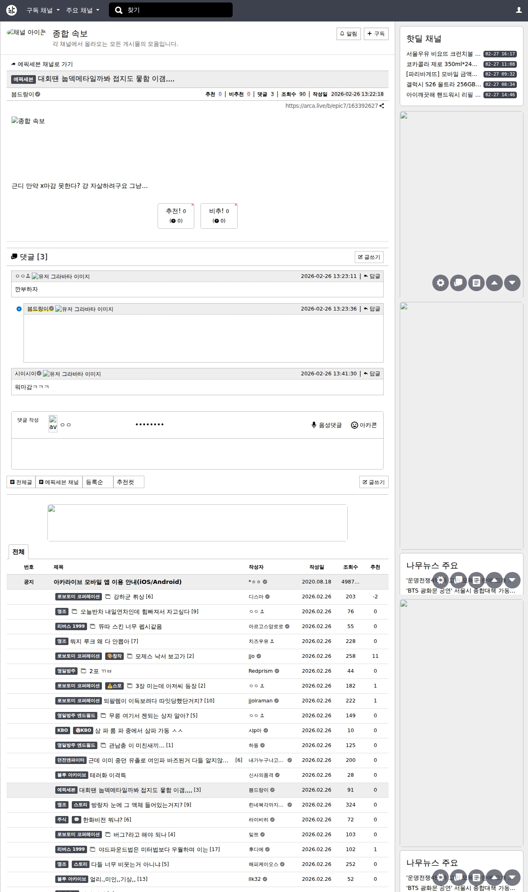Viewport: 528px width, 892px height.
Task: Click the 찾기 search input field
Action: [177, 10]
